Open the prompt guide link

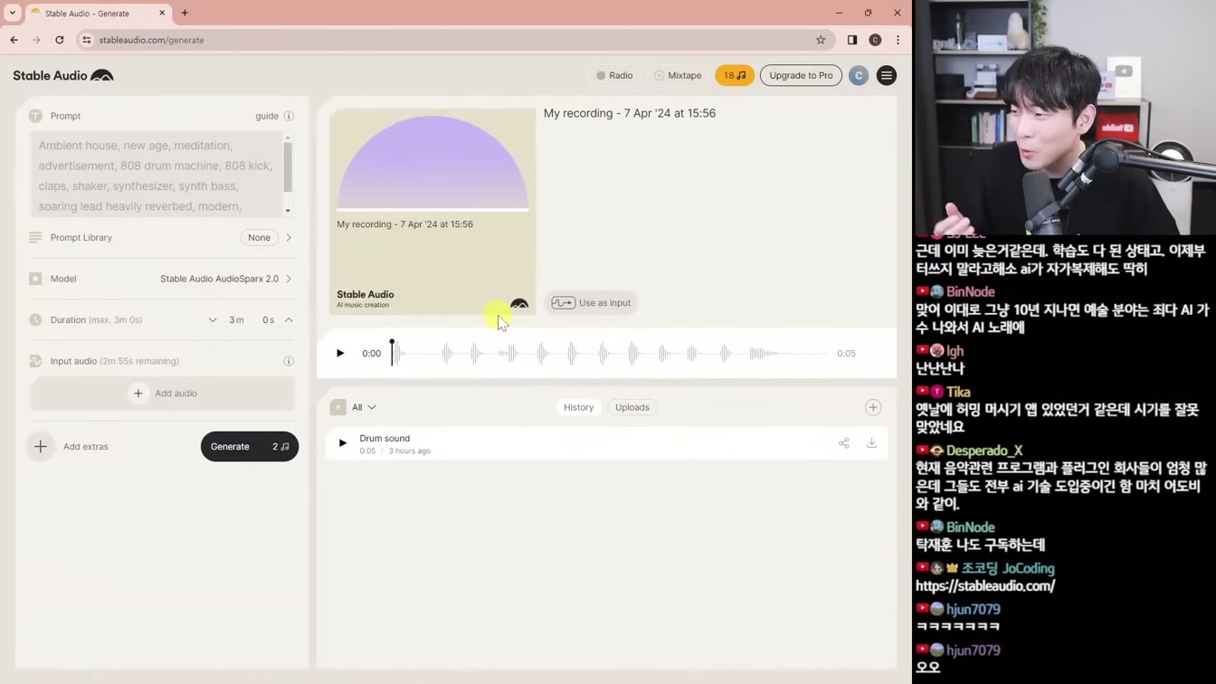pos(267,116)
